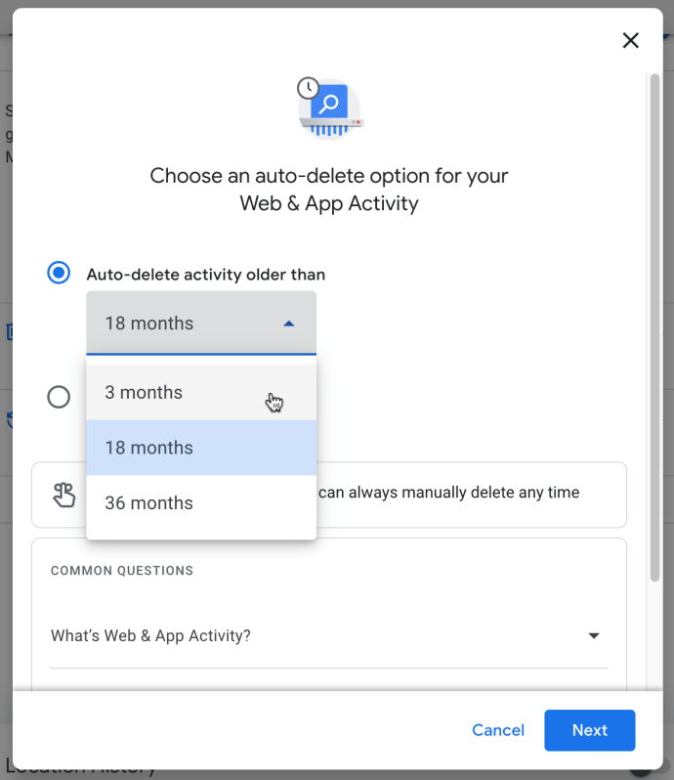The image size is (674, 780).
Task: Click the dialog's vertical scrollbar
Action: [655, 323]
